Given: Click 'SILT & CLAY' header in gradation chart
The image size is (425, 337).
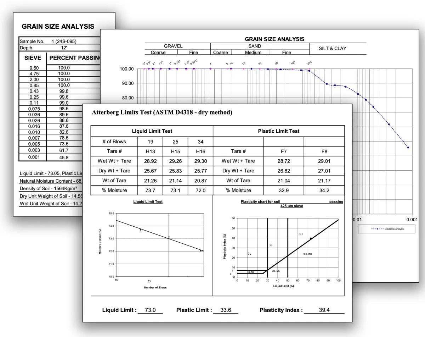Looking at the screenshot, I should click(333, 48).
